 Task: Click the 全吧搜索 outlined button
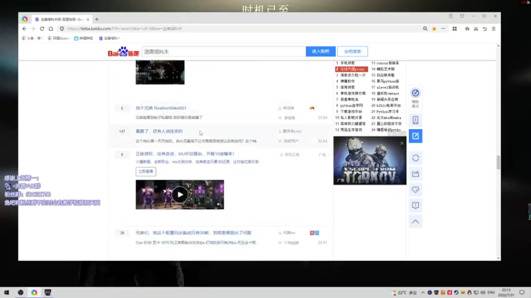pyautogui.click(x=352, y=52)
